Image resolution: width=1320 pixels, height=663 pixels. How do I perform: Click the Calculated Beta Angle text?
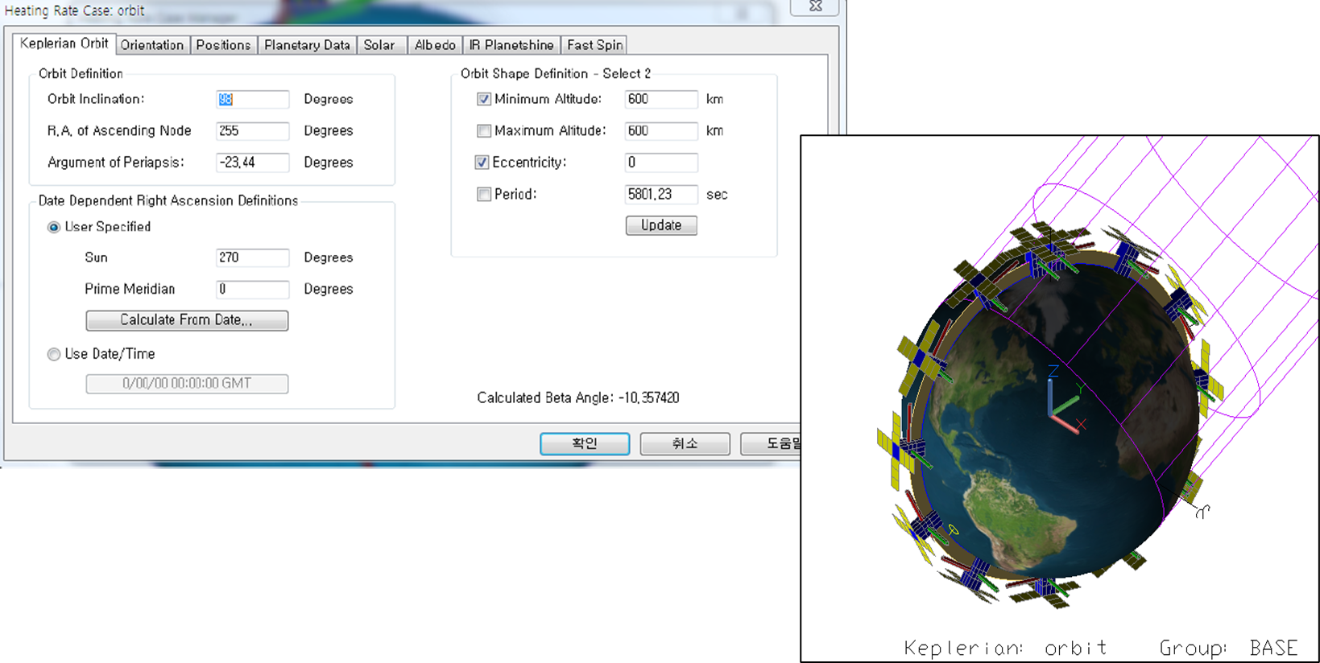click(x=578, y=397)
